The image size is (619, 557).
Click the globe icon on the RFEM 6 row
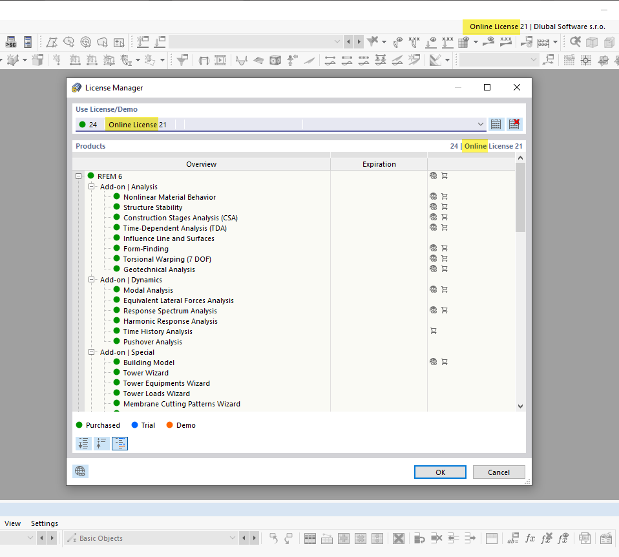tap(433, 176)
